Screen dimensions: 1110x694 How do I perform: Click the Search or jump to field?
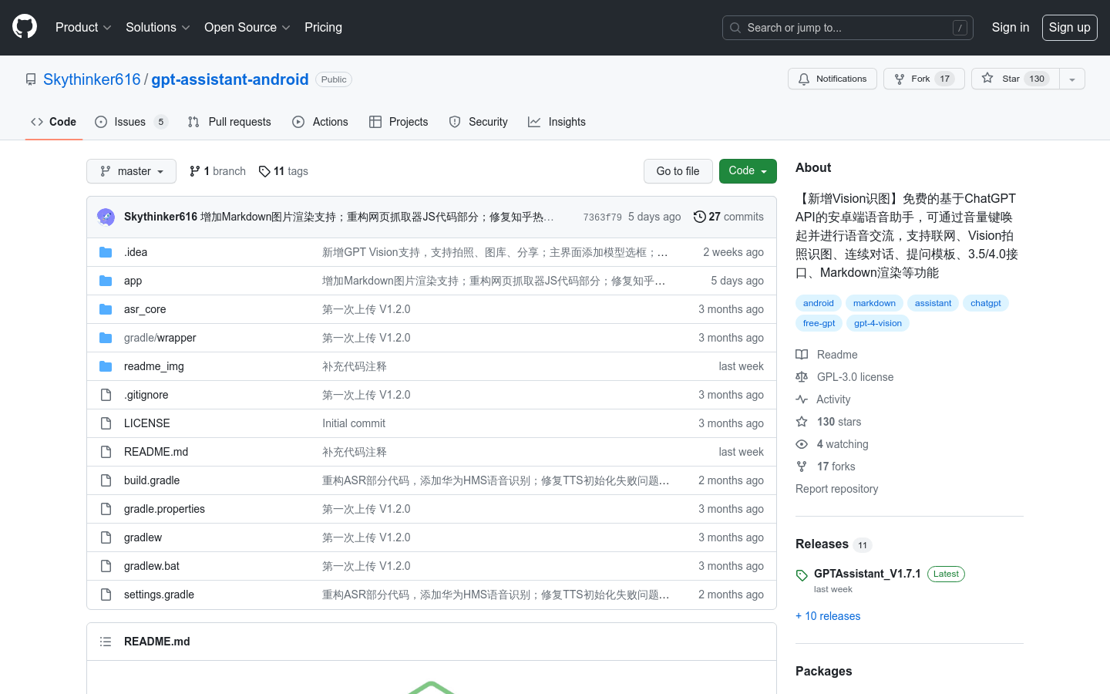(x=847, y=27)
